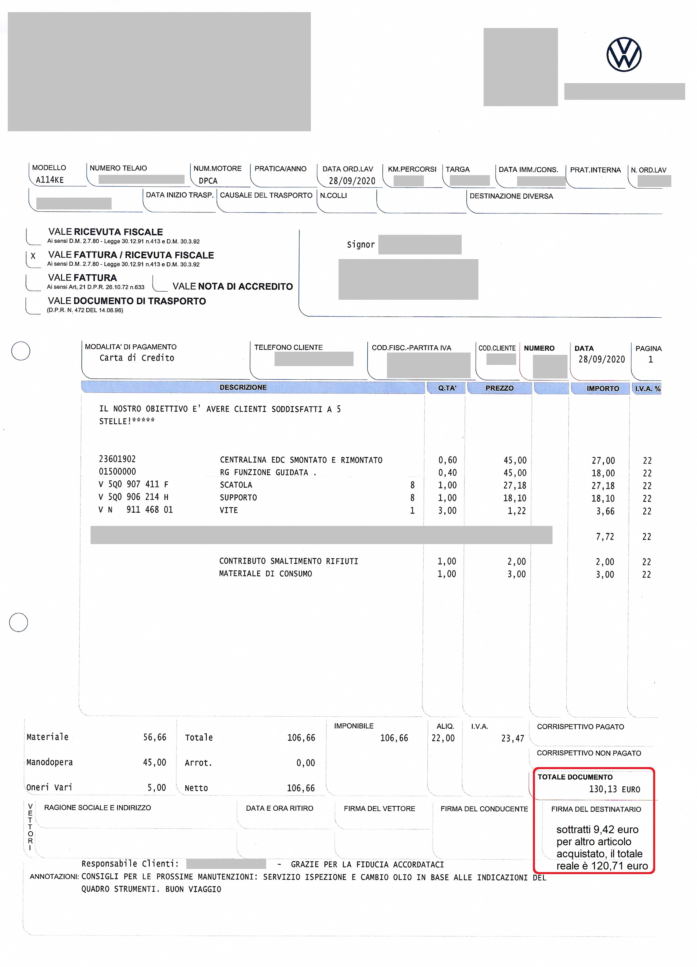Click CONTRIBUTO SMALTIMENTO RIFIUTI line
This screenshot has height=967, width=697.
tap(289, 561)
